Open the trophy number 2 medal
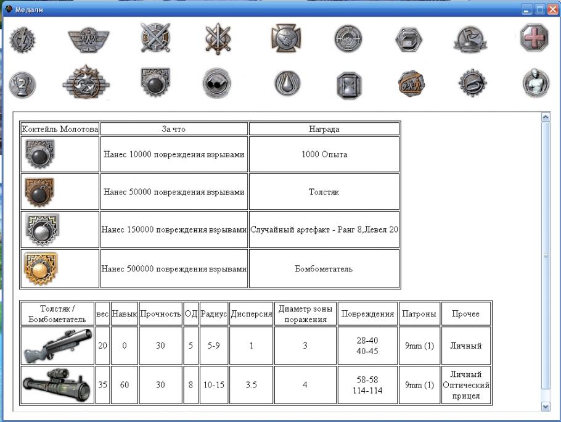This screenshot has width=561, height=422. click(22, 84)
